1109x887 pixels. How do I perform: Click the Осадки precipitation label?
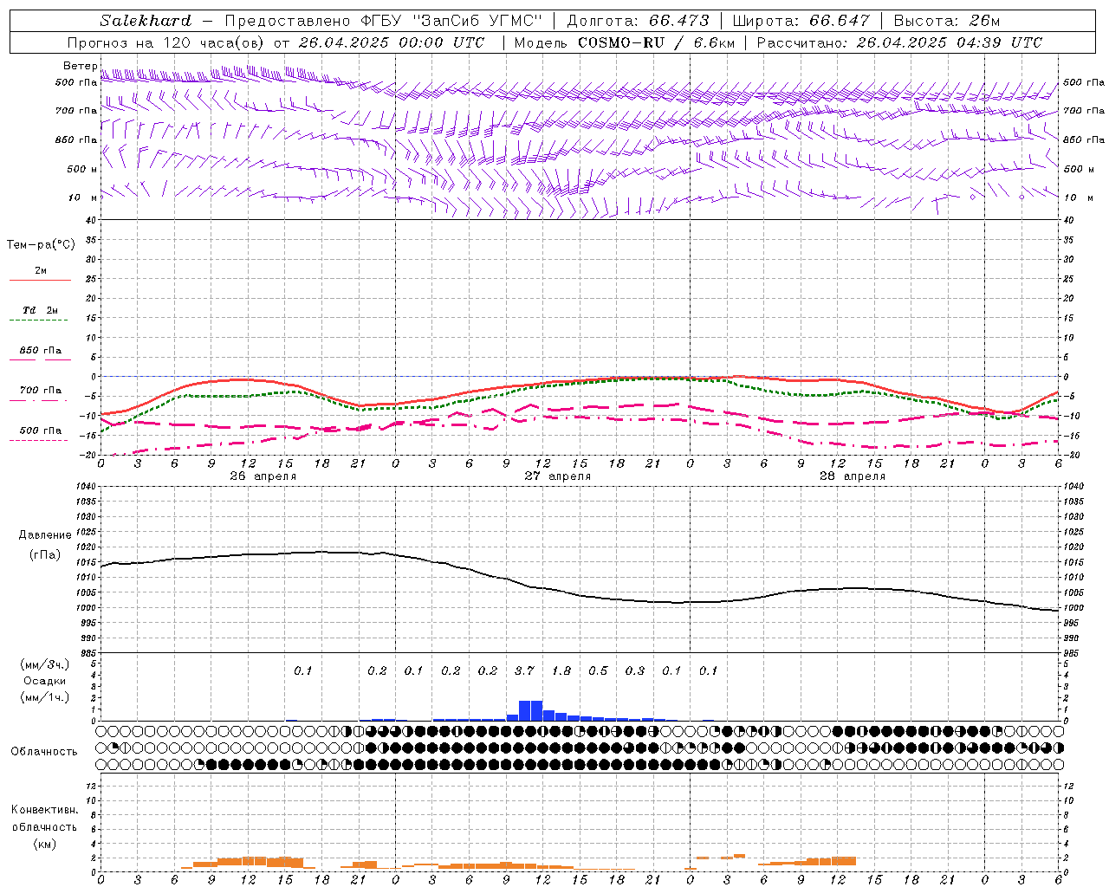pyautogui.click(x=45, y=682)
